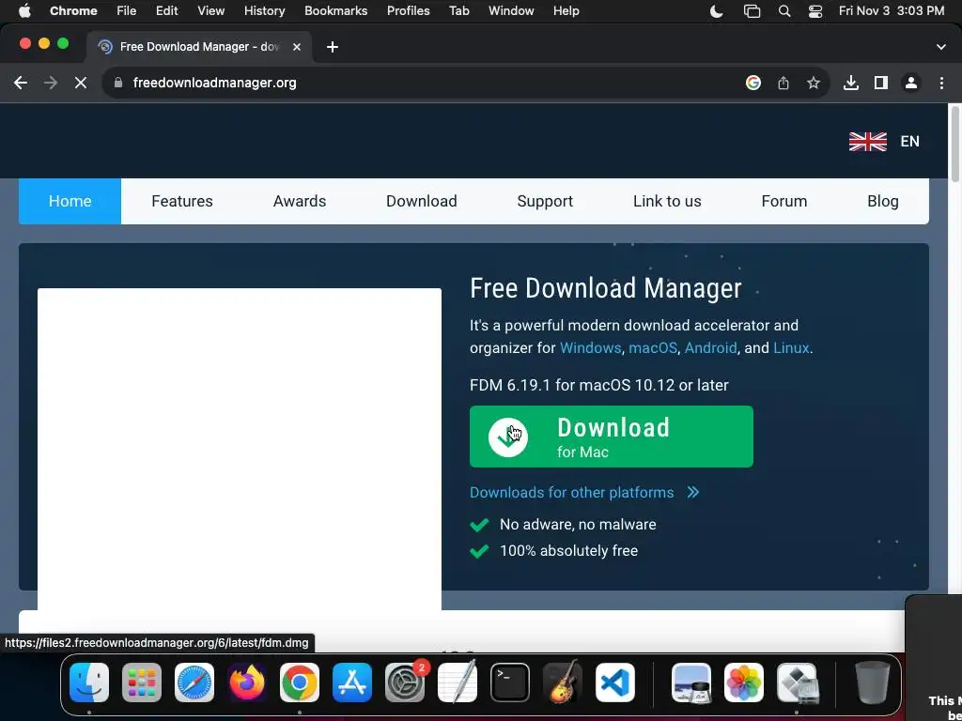
Task: Open Terminal from the Dock
Action: pos(510,683)
